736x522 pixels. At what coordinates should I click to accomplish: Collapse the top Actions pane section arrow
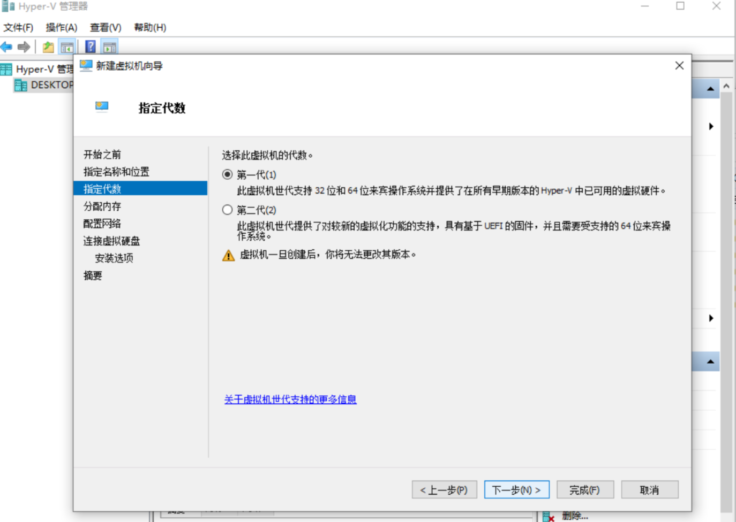click(x=710, y=89)
